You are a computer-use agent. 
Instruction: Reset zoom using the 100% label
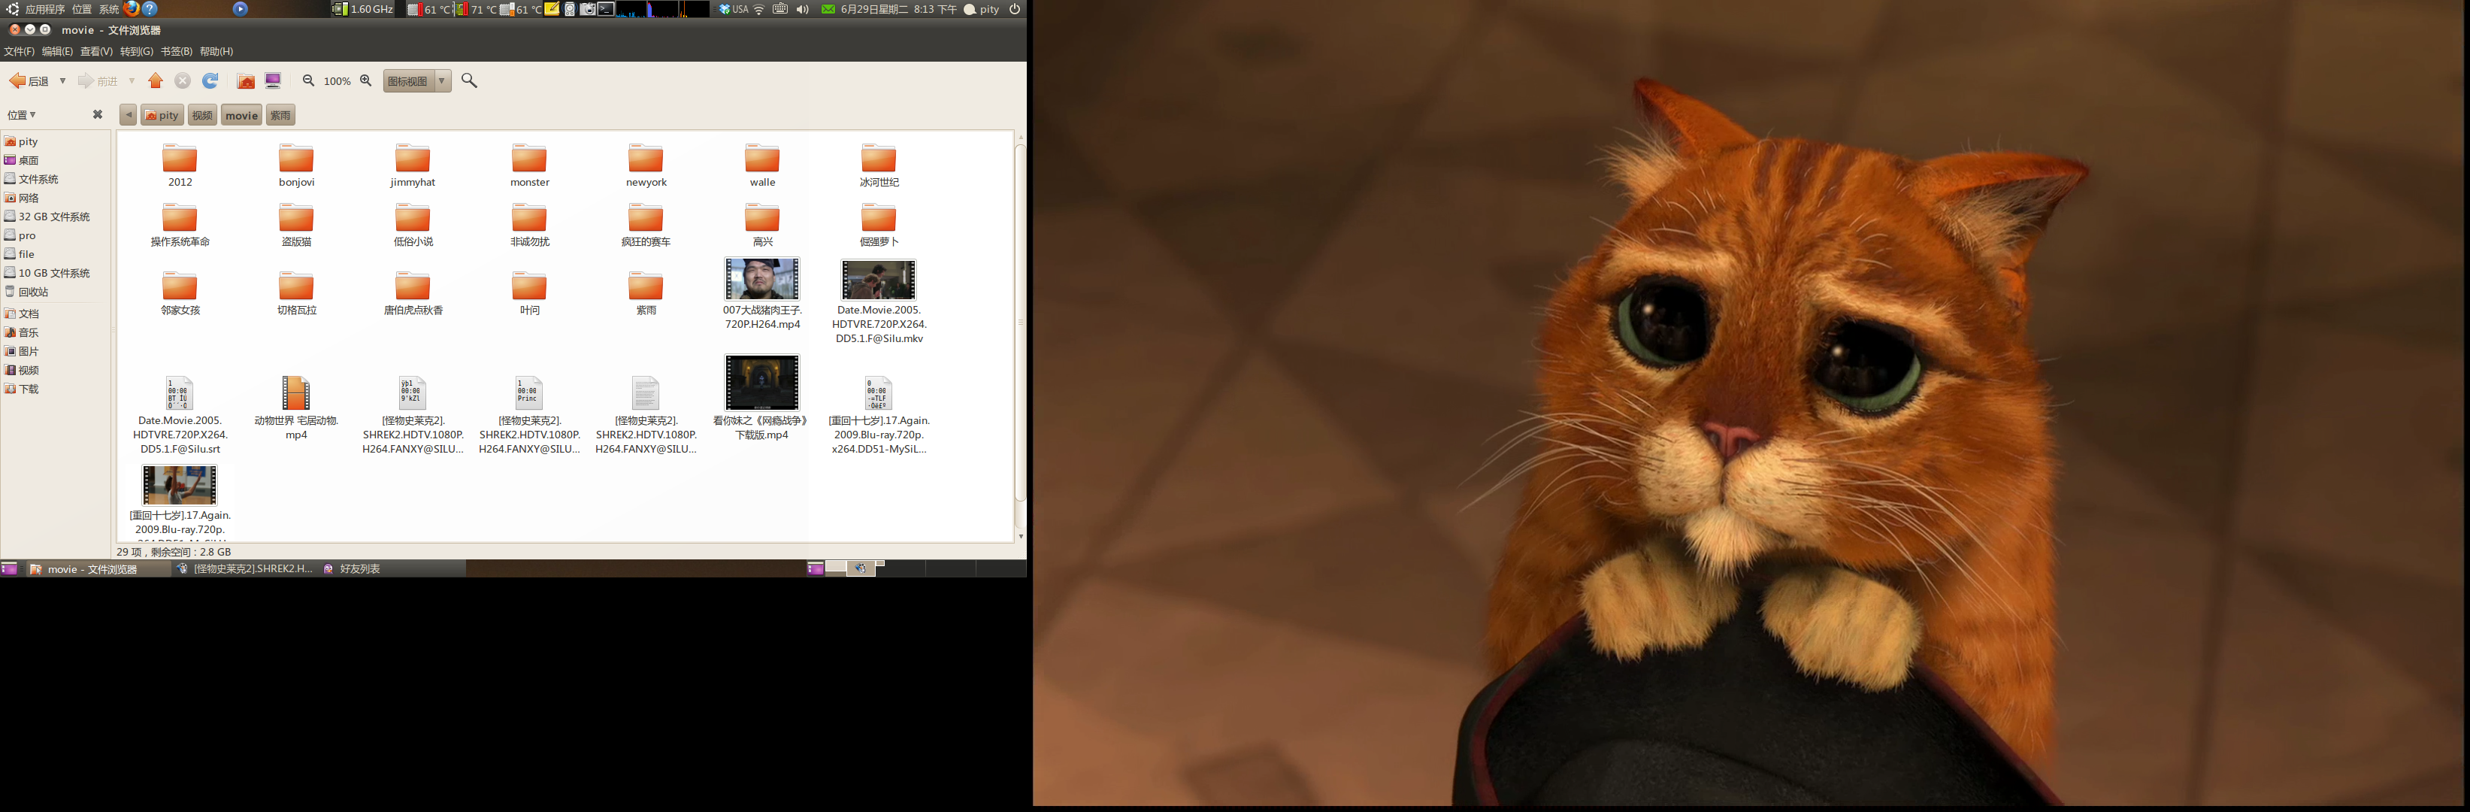point(337,81)
